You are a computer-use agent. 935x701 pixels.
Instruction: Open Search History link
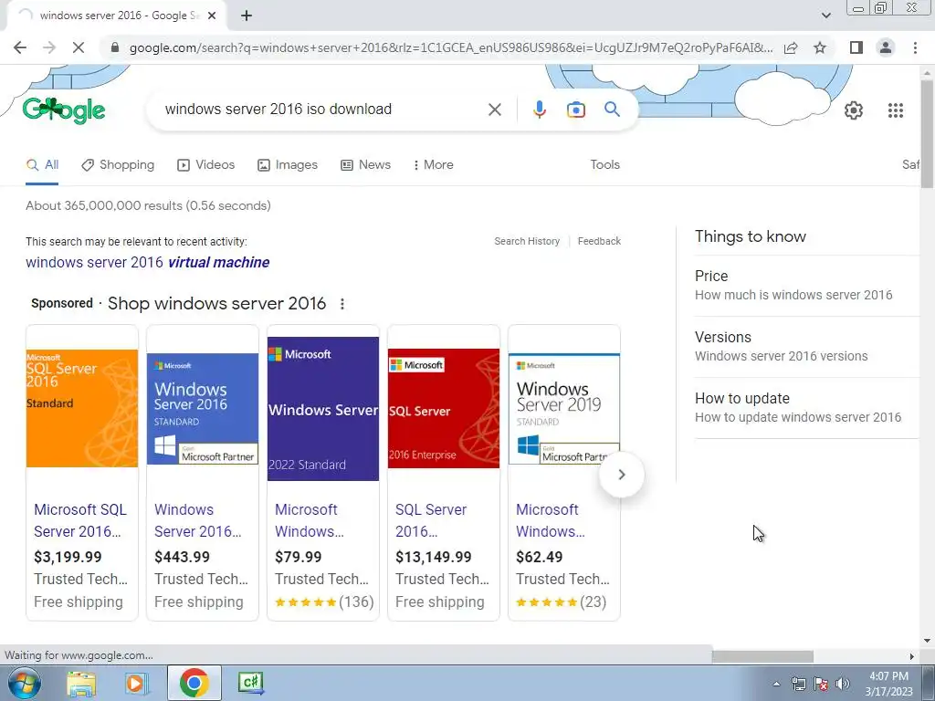[x=527, y=241]
